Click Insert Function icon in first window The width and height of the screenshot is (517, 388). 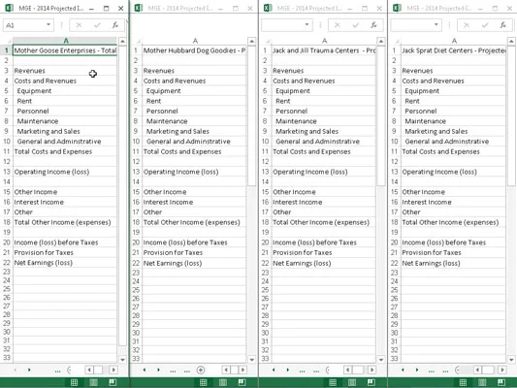(x=115, y=25)
